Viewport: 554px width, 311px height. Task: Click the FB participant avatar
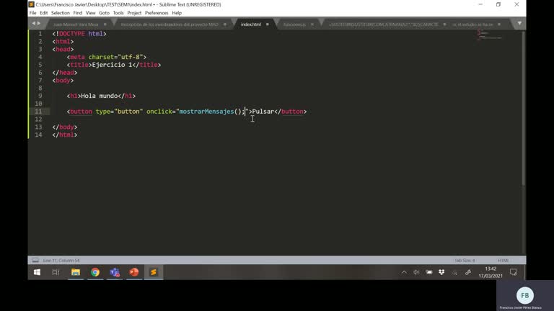pos(524,295)
